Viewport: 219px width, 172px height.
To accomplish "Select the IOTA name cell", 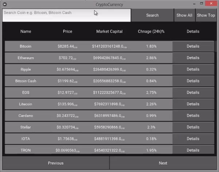I will 26,139.
